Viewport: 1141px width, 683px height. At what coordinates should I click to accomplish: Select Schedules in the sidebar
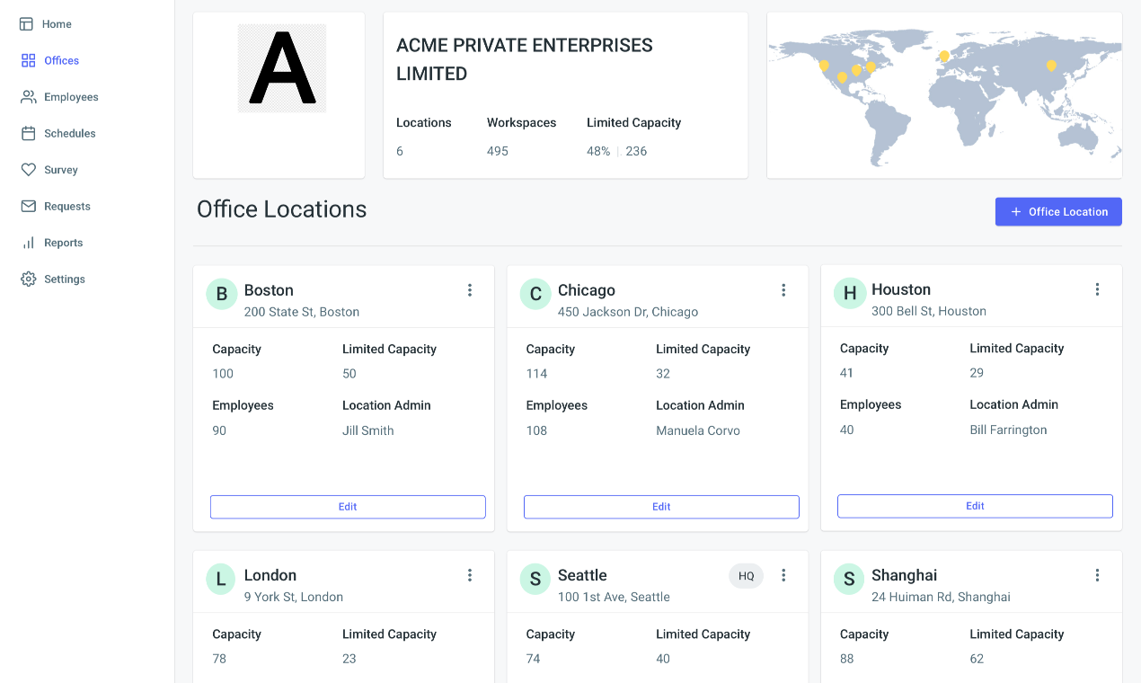pyautogui.click(x=69, y=133)
